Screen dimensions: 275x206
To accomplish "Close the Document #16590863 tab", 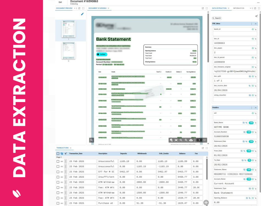I will tap(108, 8).
